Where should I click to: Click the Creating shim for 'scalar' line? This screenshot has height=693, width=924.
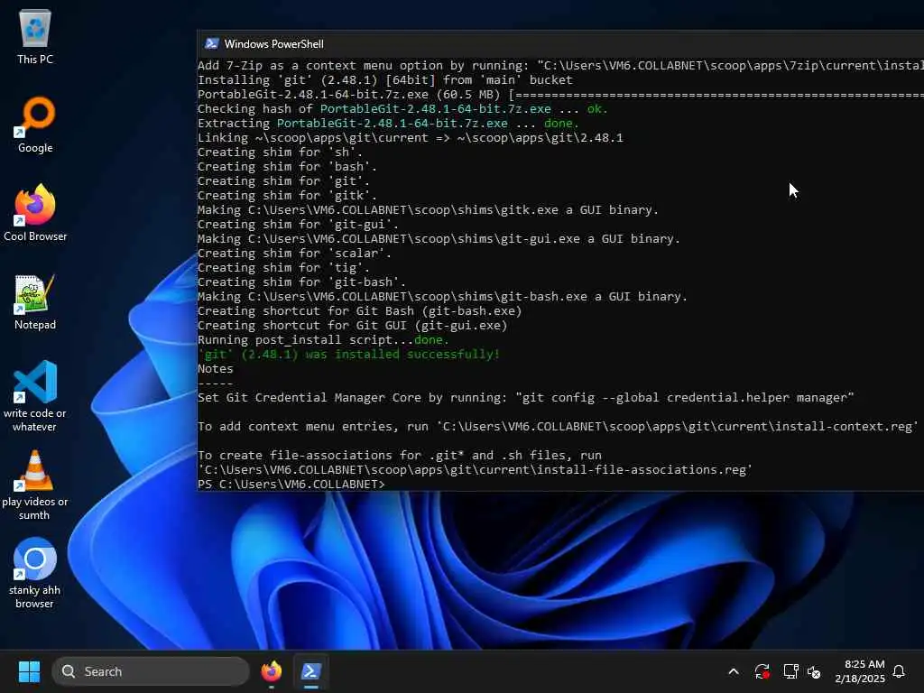pos(294,254)
